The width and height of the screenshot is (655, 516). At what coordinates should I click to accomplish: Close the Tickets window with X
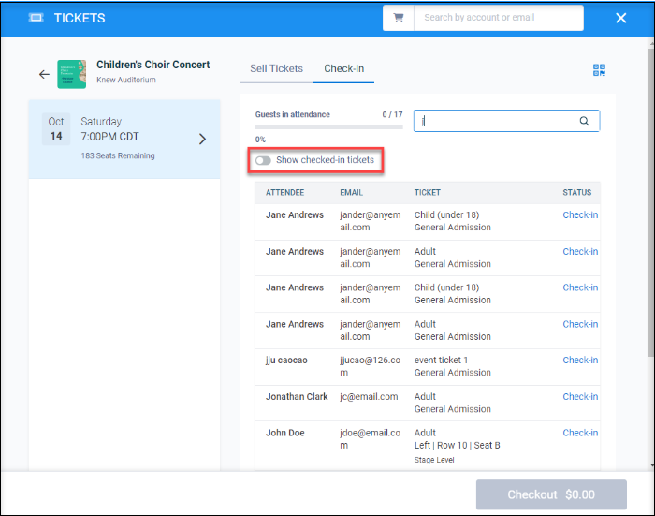tap(620, 18)
